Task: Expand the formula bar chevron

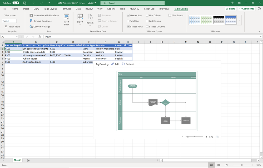Action: tap(260, 36)
